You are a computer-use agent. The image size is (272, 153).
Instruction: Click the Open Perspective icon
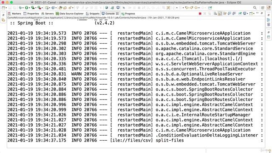pos(263,8)
